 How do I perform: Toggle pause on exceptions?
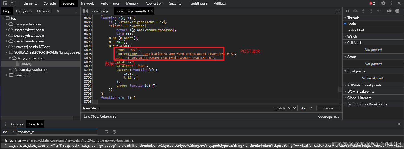pyautogui.click(x=397, y=11)
